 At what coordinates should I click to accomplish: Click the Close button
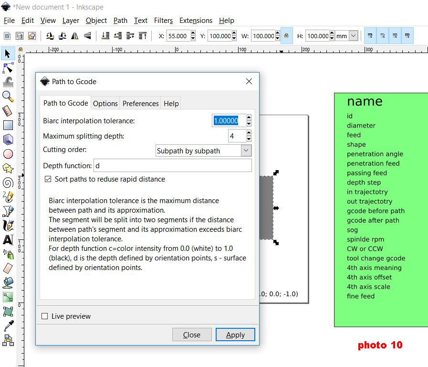(192, 335)
